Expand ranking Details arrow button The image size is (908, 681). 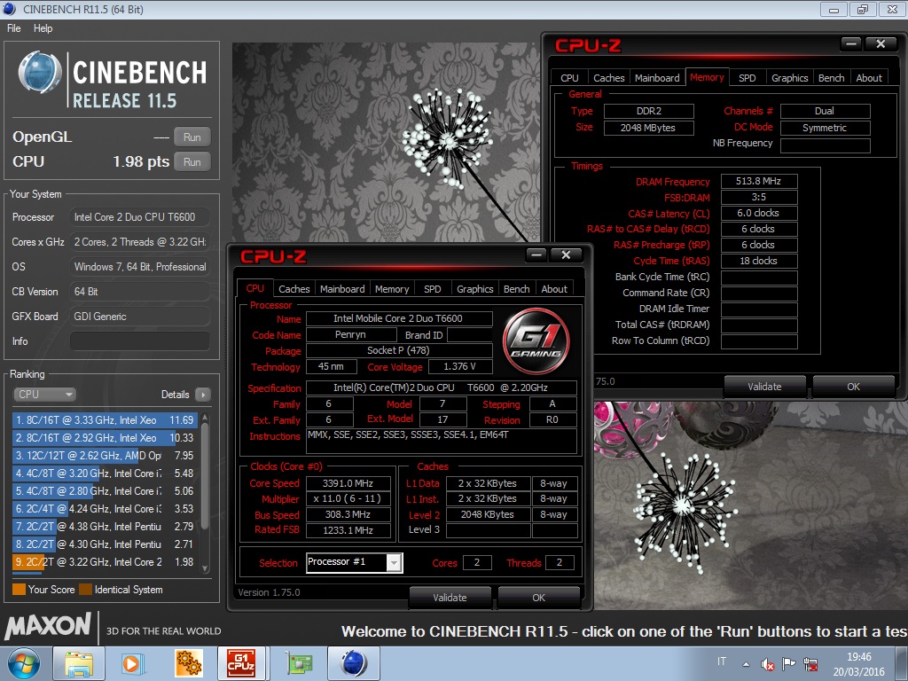tap(203, 395)
